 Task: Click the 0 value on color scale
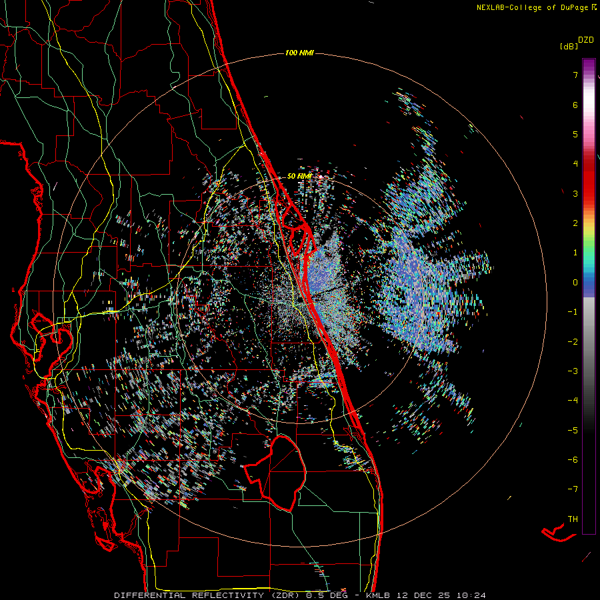coord(575,283)
